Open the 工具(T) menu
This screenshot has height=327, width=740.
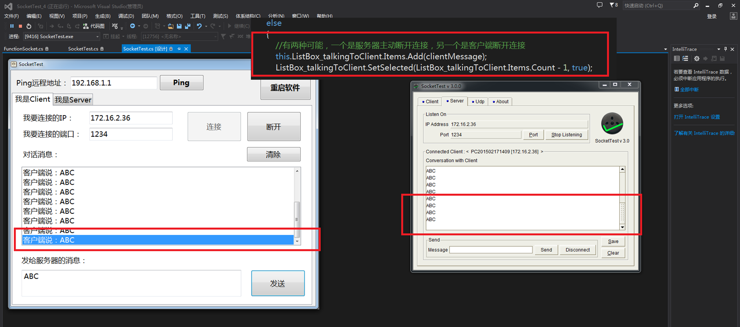[198, 16]
